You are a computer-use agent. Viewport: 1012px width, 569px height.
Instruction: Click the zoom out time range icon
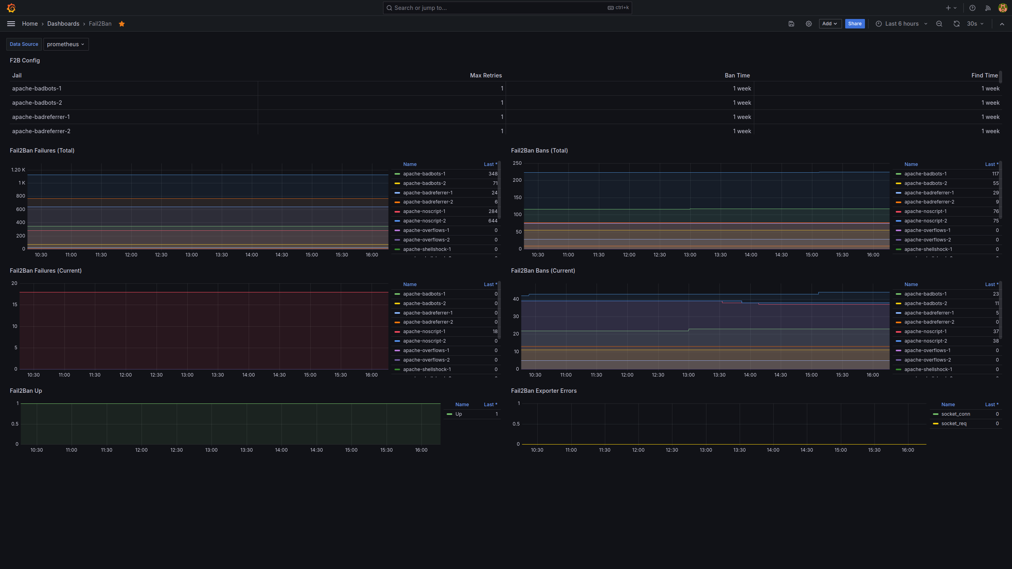(x=939, y=24)
